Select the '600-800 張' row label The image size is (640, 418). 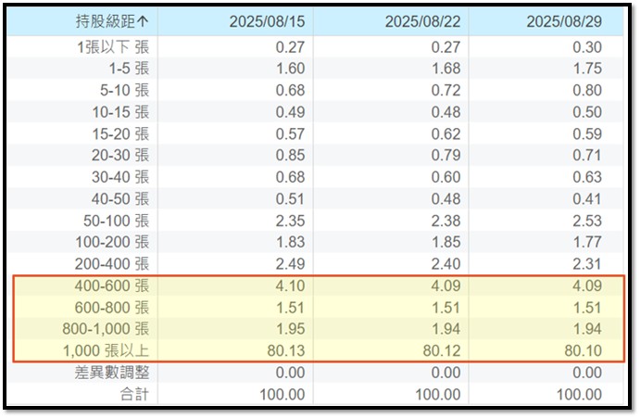pyautogui.click(x=112, y=308)
